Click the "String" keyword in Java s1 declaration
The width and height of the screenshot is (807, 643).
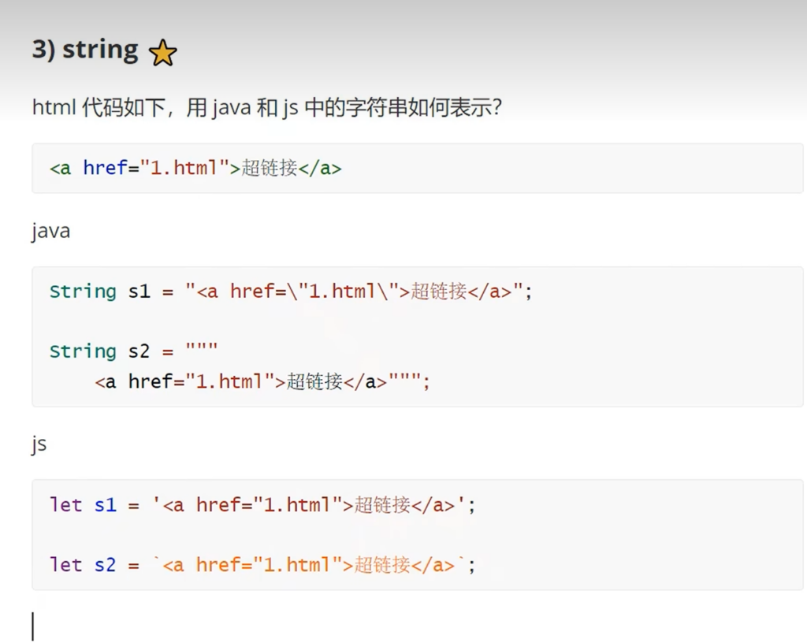pyautogui.click(x=83, y=292)
